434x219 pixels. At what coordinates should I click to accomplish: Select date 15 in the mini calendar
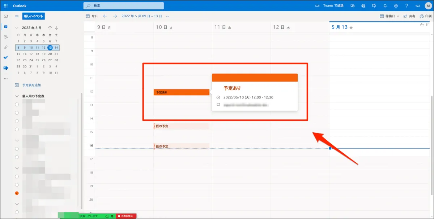pyautogui.click(x=19, y=54)
